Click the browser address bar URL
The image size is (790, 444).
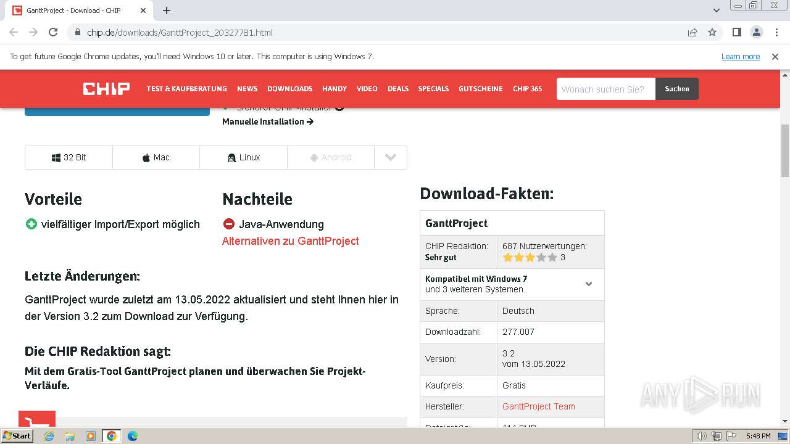(180, 32)
